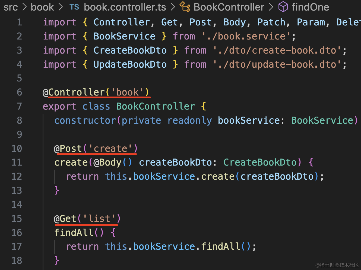Click the @Get('list') decorator
The width and height of the screenshot is (361, 270).
(87, 219)
